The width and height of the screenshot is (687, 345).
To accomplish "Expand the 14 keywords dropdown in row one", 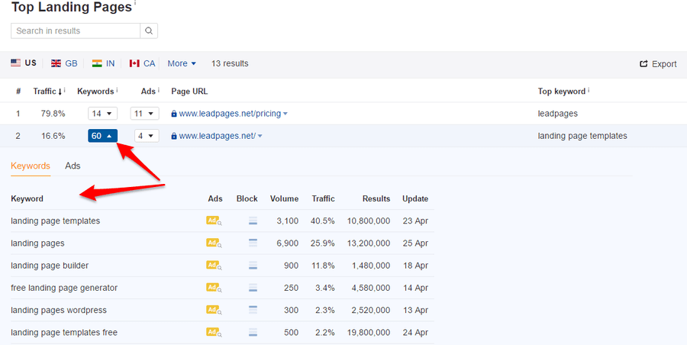I will pos(102,114).
